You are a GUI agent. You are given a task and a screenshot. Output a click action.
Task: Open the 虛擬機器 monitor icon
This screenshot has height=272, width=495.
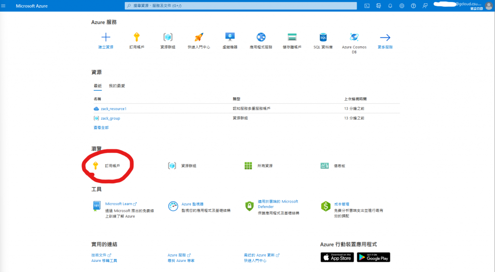click(x=230, y=37)
